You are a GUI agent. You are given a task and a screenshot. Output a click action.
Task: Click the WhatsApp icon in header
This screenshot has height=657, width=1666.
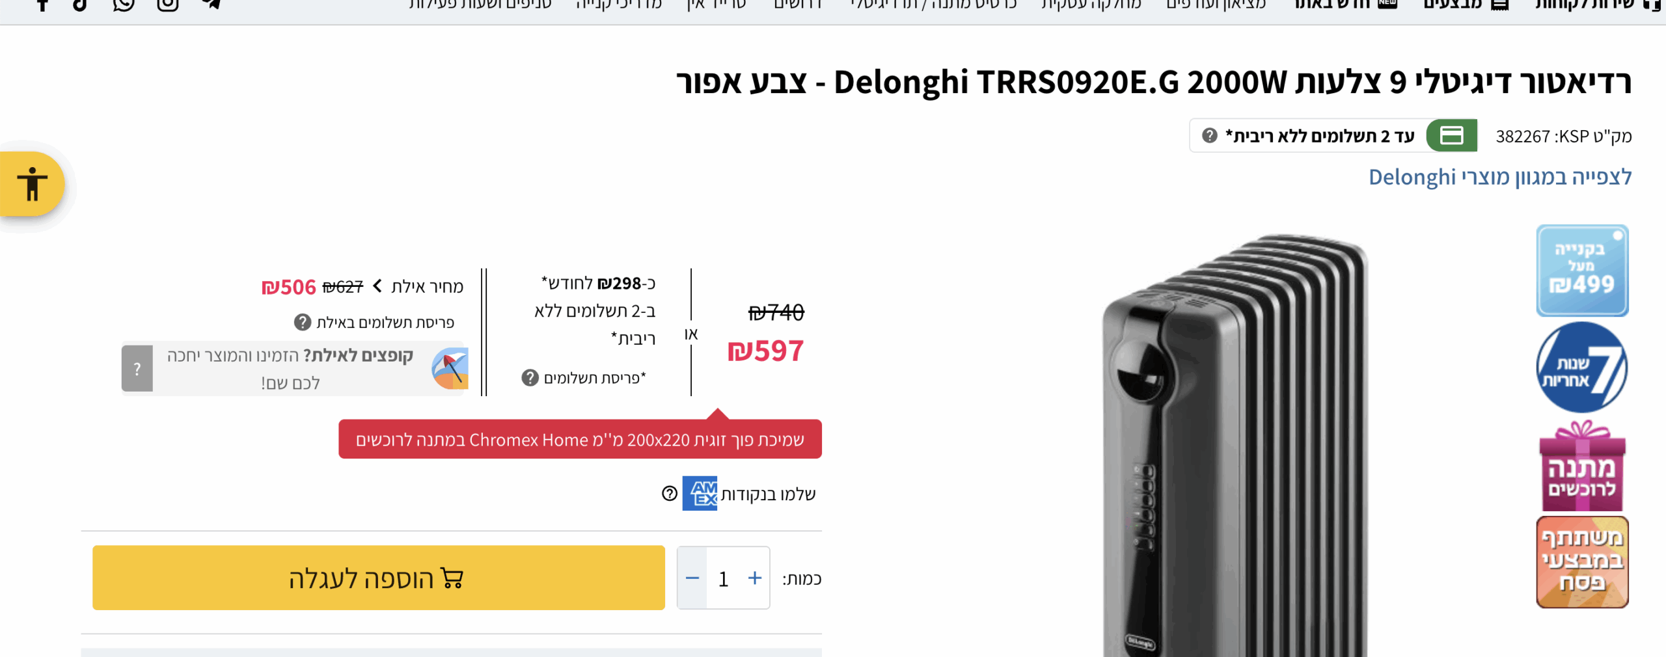point(124,5)
